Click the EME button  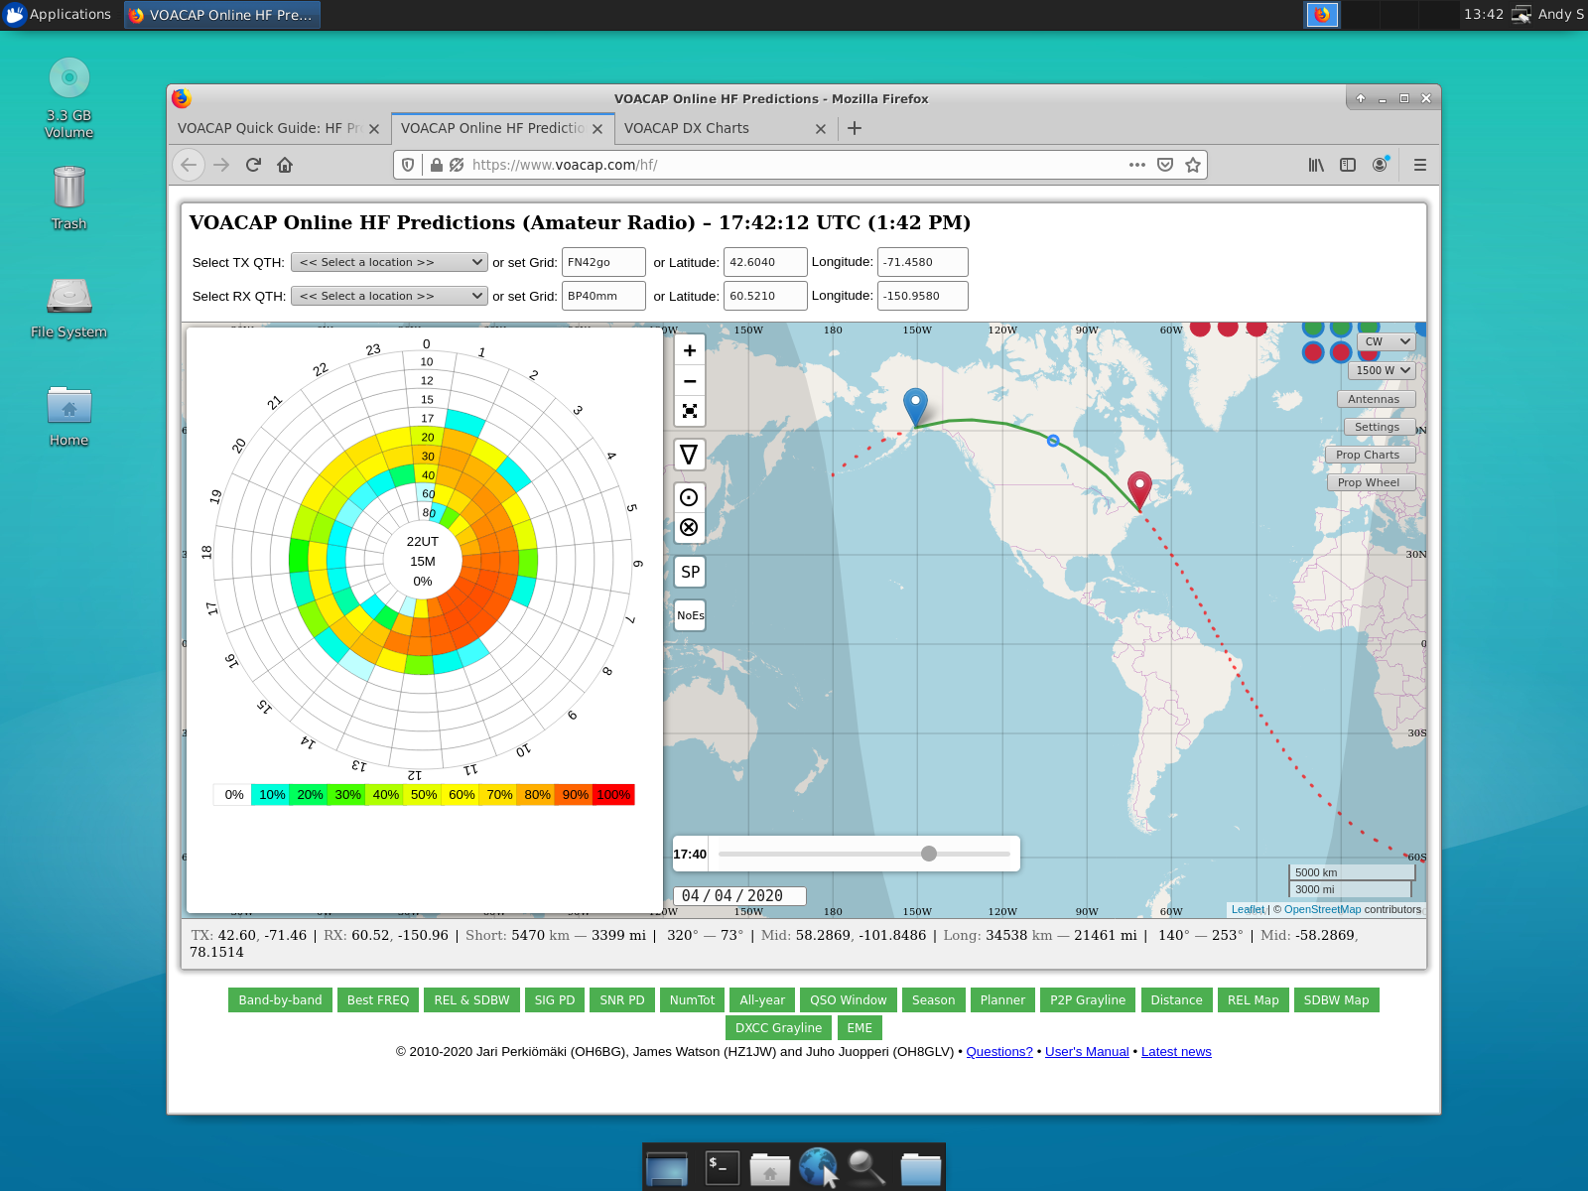[860, 1027]
